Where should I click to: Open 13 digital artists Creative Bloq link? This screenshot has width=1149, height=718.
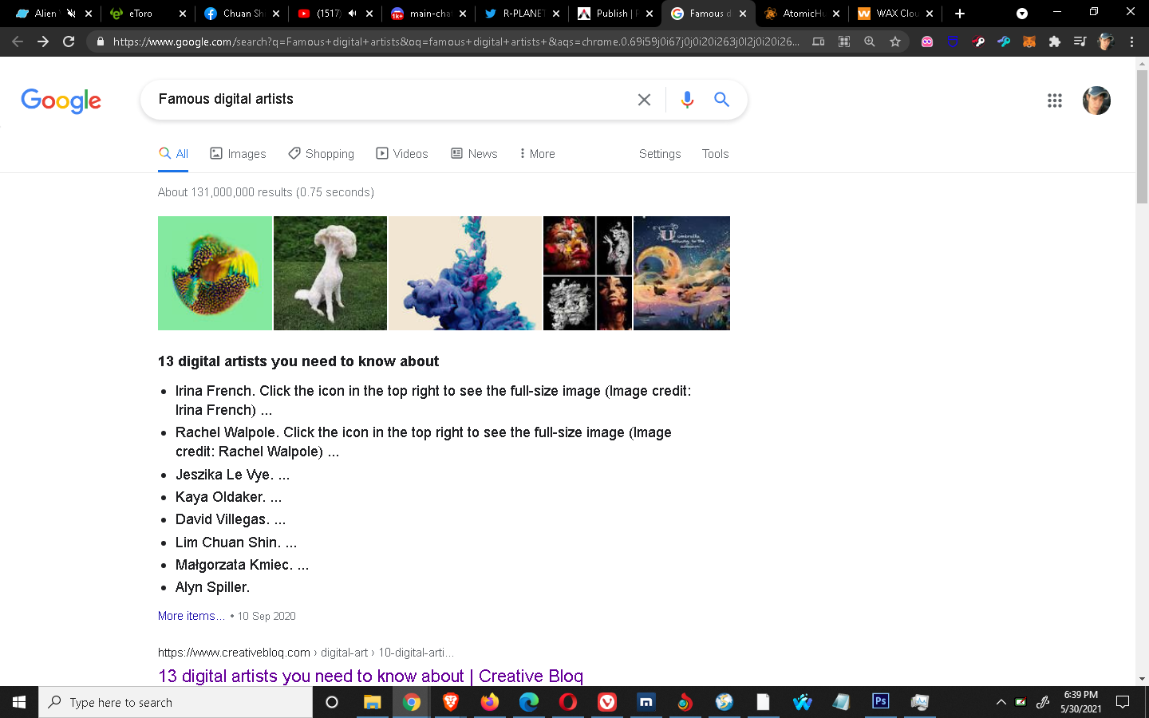tap(370, 676)
